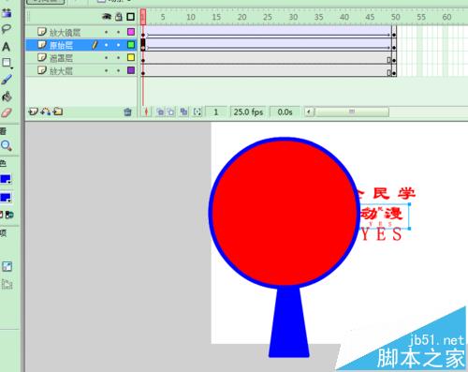This screenshot has height=372, width=468.
Task: Select the blue magnifier handle on stage
Action: pos(289,321)
